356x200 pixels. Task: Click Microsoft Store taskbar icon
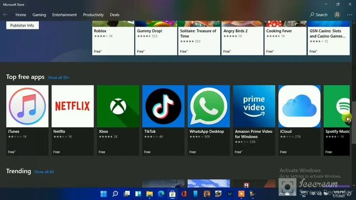pyautogui.click(x=172, y=194)
